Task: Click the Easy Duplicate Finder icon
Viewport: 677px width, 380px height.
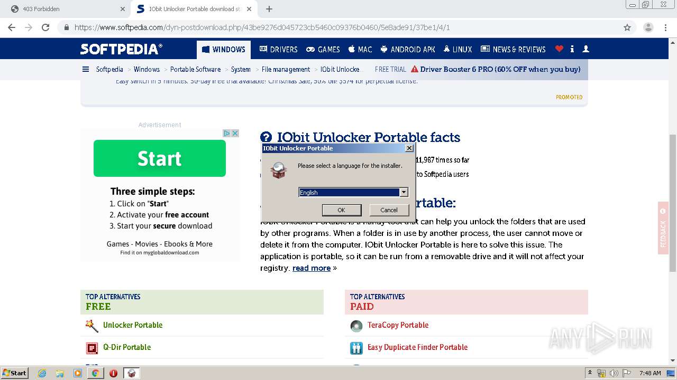Action: point(356,348)
